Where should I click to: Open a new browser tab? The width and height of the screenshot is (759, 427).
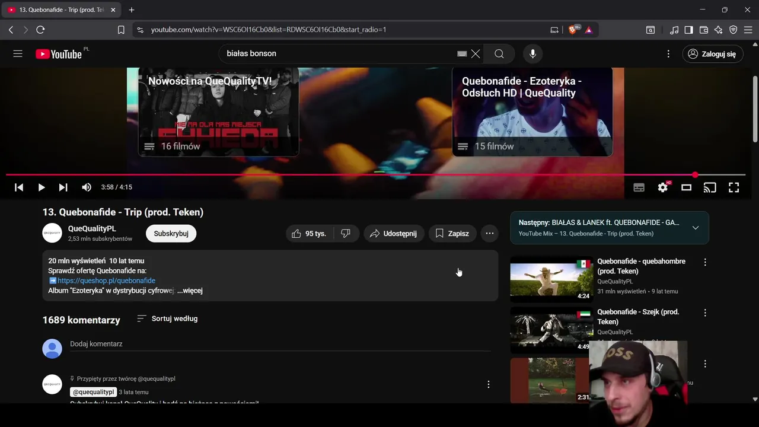click(x=132, y=10)
